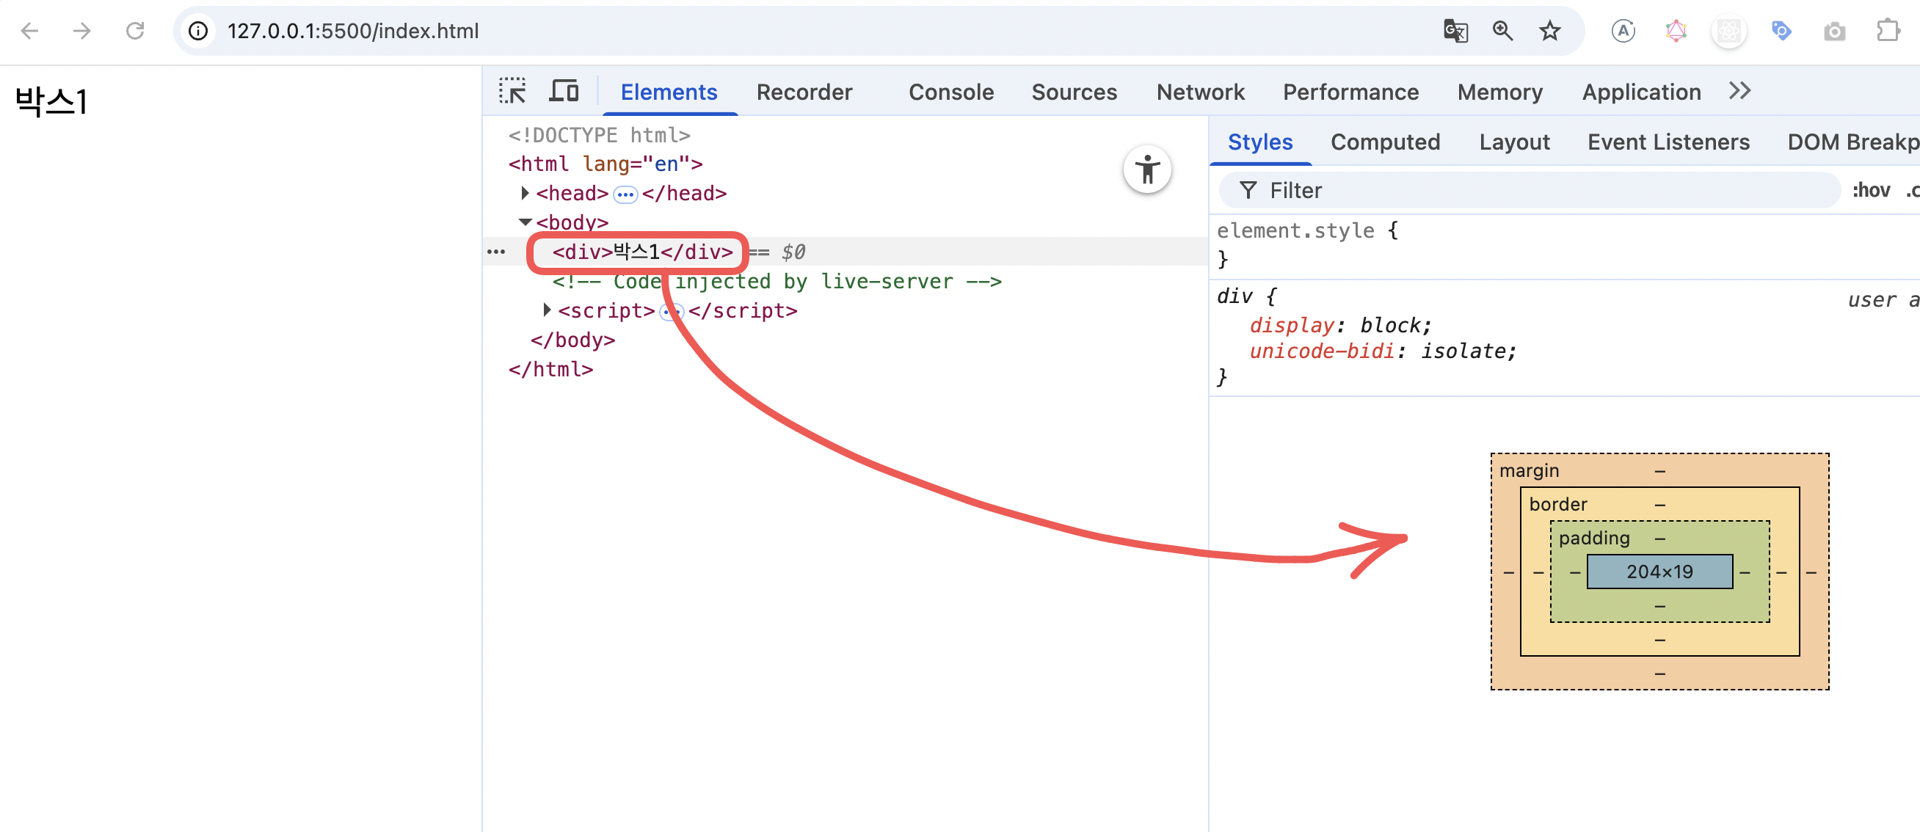Screen dimensions: 1920x832
Task: Open the Performance panel
Action: click(1350, 92)
